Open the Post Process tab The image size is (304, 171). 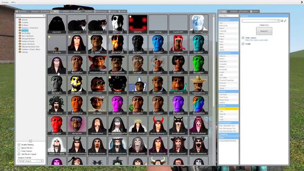pyautogui.click(x=100, y=11)
